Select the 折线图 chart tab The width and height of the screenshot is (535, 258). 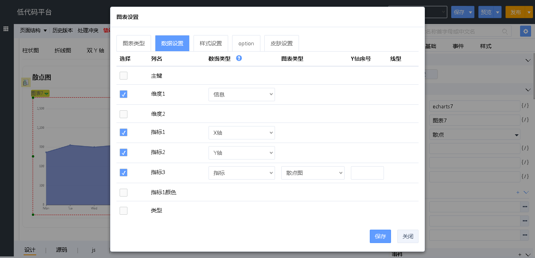(x=63, y=50)
